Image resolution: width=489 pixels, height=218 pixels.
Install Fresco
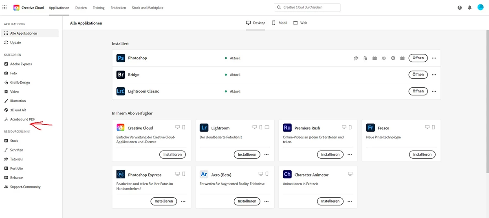point(422,155)
